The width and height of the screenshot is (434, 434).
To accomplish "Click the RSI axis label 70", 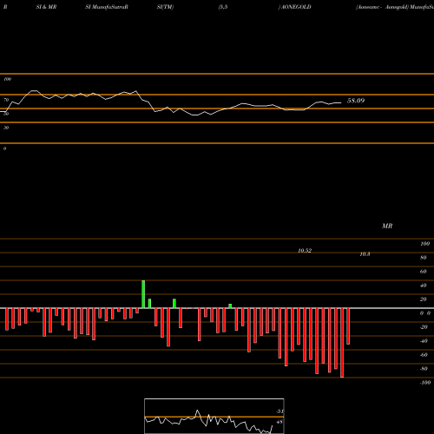I will click(x=6, y=100).
